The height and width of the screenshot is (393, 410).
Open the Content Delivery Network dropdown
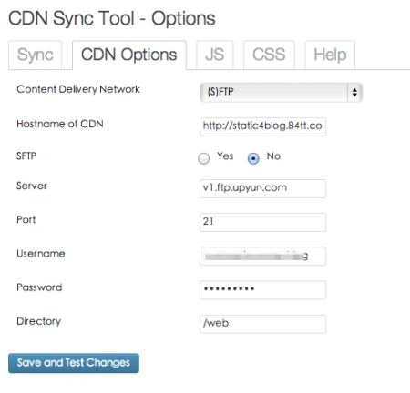click(x=281, y=92)
